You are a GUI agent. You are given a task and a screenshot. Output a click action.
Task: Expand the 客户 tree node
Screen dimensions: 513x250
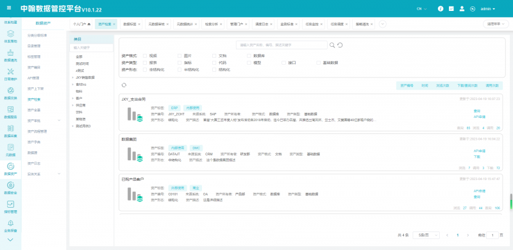point(72,98)
